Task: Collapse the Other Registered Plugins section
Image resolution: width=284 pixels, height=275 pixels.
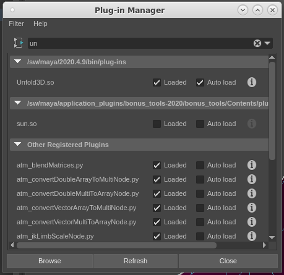Action: pyautogui.click(x=18, y=144)
